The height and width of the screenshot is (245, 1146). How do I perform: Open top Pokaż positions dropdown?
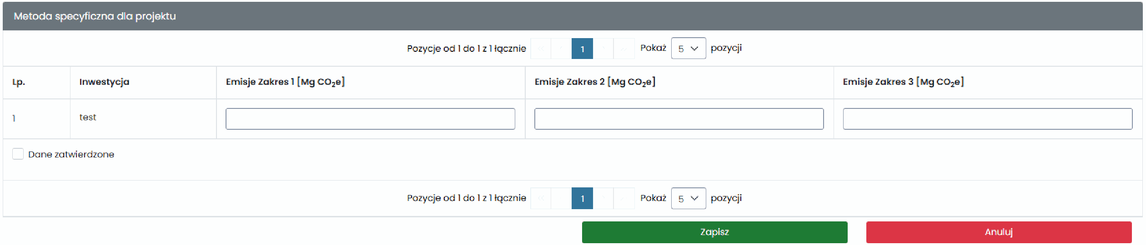[689, 48]
